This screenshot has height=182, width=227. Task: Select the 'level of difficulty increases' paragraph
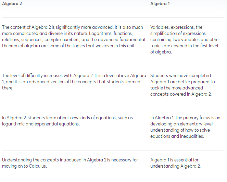pos(74,82)
